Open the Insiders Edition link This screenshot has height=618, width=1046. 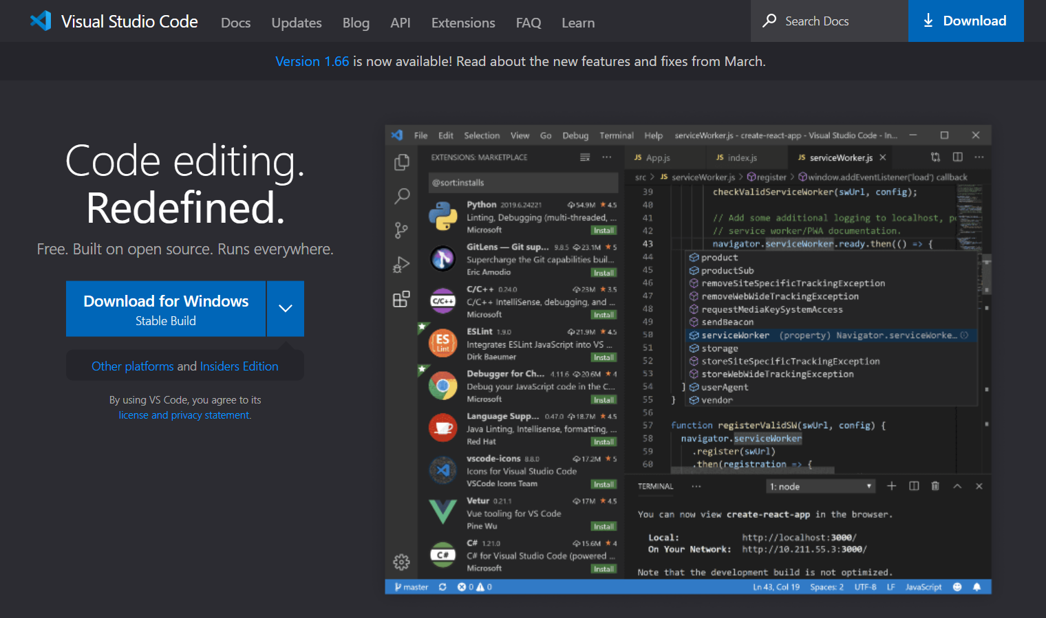(239, 366)
